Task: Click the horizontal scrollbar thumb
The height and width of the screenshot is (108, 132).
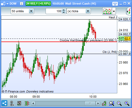Action: tap(90, 103)
